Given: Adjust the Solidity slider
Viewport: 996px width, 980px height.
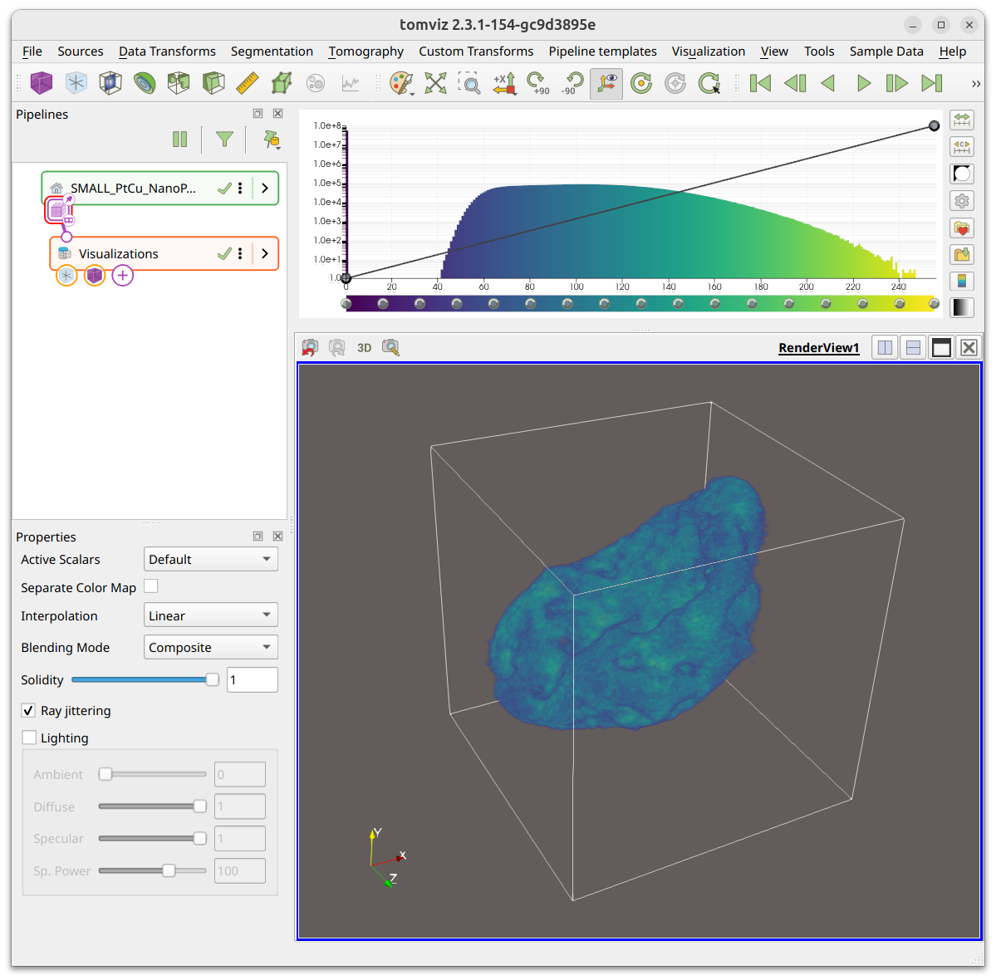Looking at the screenshot, I should [145, 680].
